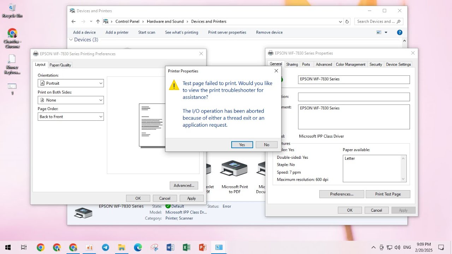452x254 pixels.
Task: Open the Help question mark icon
Action: pos(400,32)
